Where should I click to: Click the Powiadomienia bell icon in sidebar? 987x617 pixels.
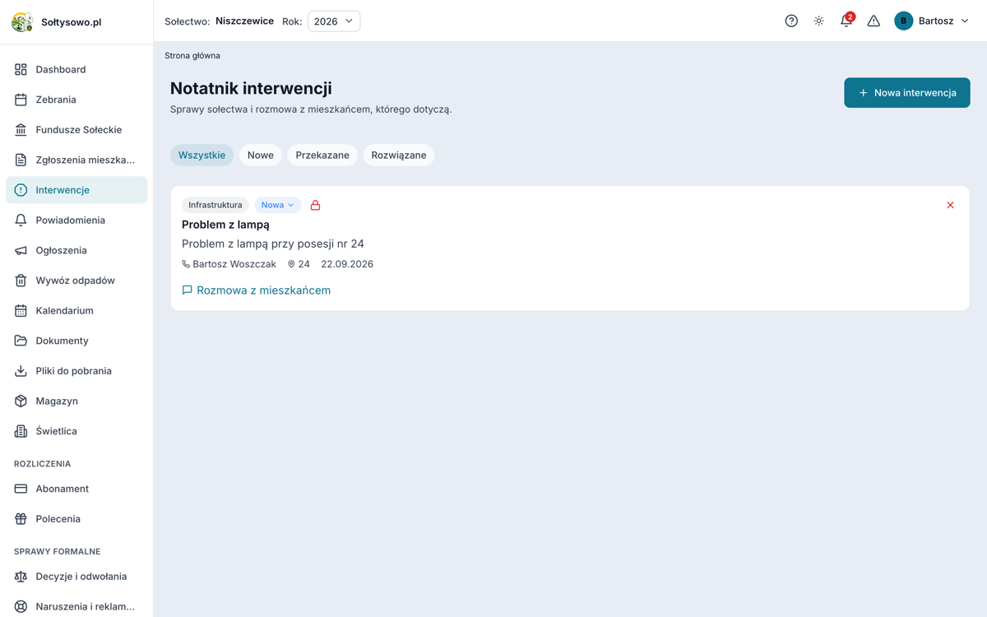(21, 220)
